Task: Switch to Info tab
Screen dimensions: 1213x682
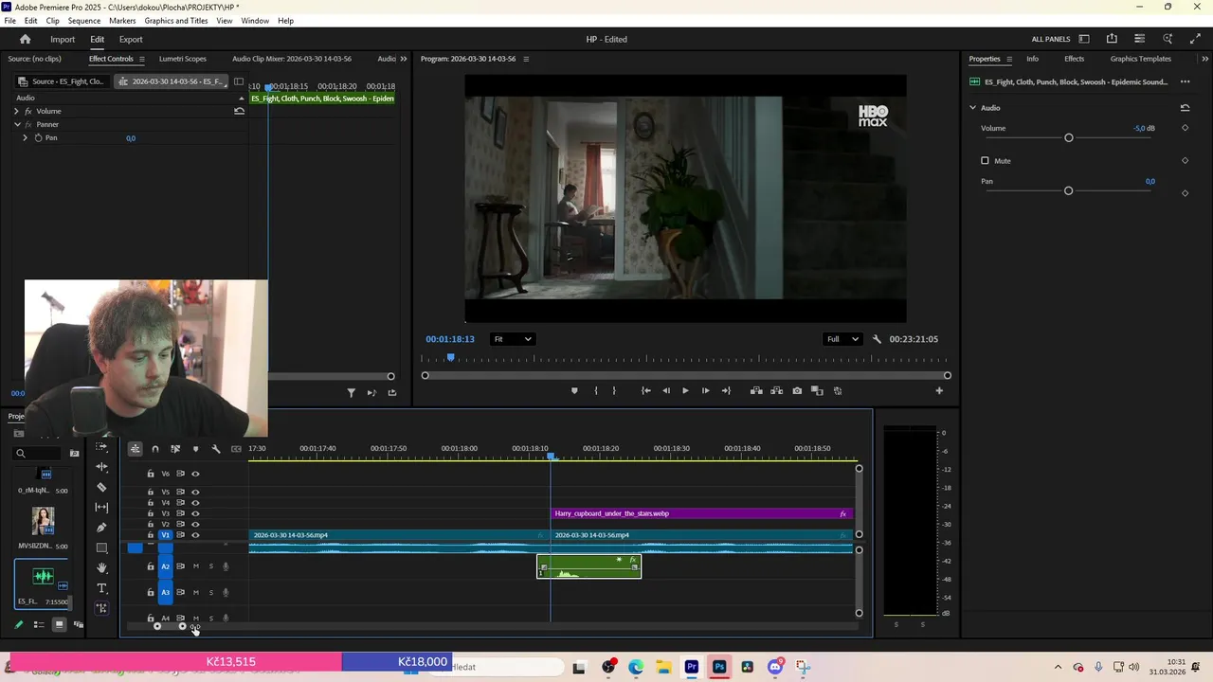Action: pos(1032,59)
